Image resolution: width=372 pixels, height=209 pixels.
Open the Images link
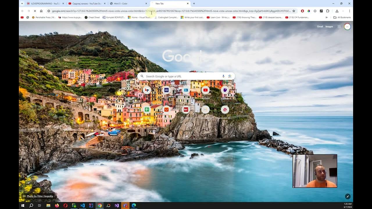point(329,26)
